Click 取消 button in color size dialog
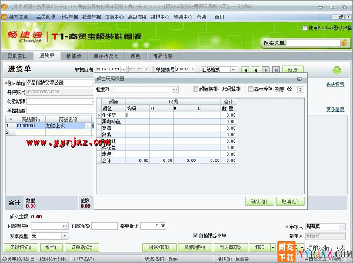 [x=290, y=201]
